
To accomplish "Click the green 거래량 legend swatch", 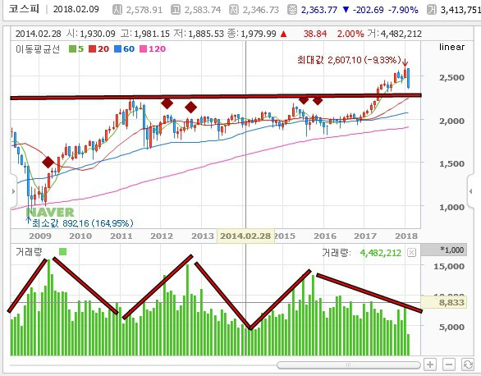I will 62,252.
